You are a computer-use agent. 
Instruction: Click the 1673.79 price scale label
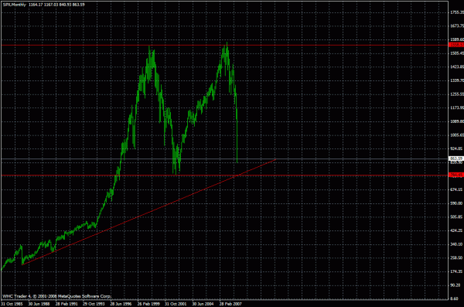pos(456,26)
